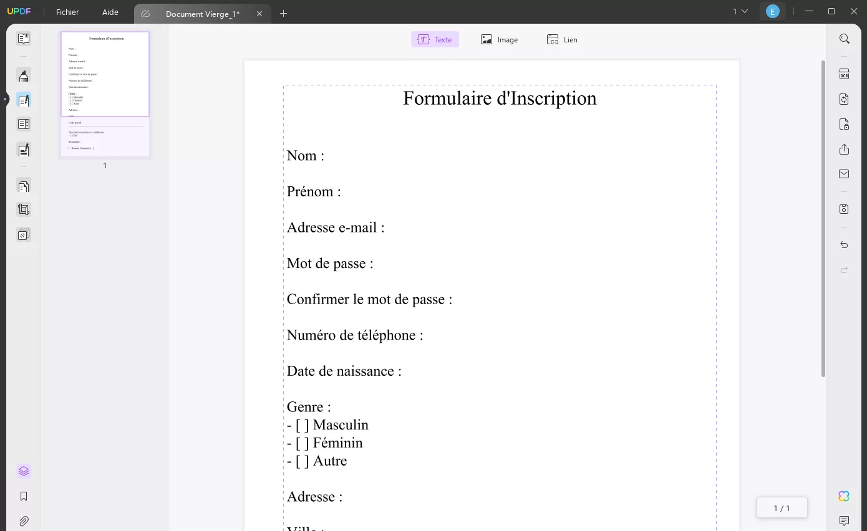Open the Crop Pages tool
The height and width of the screenshot is (531, 867).
(x=24, y=209)
